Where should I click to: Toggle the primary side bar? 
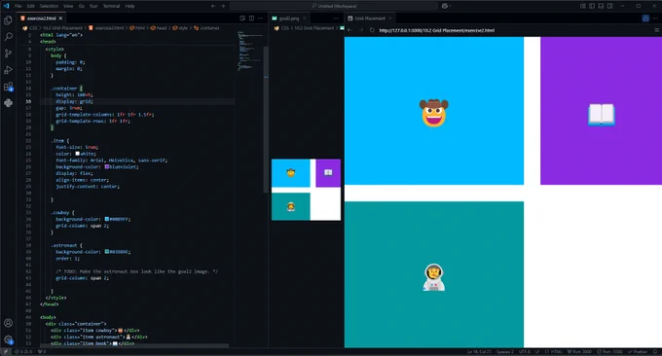[x=592, y=6]
